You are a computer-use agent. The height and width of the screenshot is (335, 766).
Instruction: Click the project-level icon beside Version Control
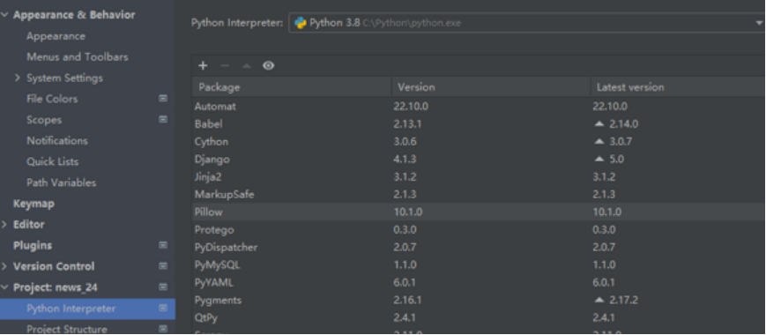(x=163, y=266)
